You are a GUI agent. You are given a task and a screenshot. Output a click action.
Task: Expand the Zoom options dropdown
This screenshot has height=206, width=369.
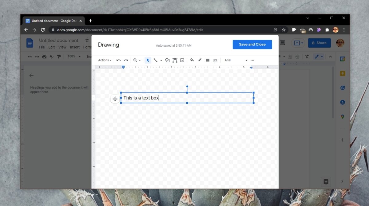pos(139,60)
